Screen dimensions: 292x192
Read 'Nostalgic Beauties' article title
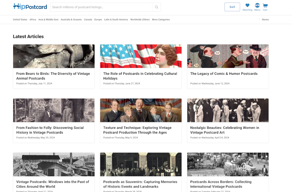pyautogui.click(x=224, y=130)
